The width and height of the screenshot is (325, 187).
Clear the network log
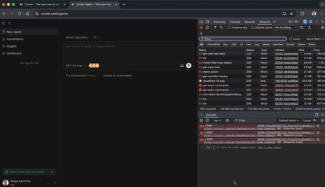[207, 28]
